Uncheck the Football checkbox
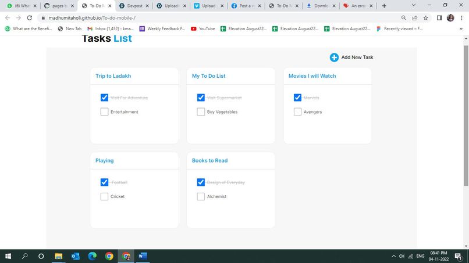The width and height of the screenshot is (469, 263). (104, 182)
